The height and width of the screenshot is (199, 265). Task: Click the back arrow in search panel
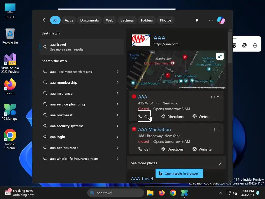(x=45, y=20)
